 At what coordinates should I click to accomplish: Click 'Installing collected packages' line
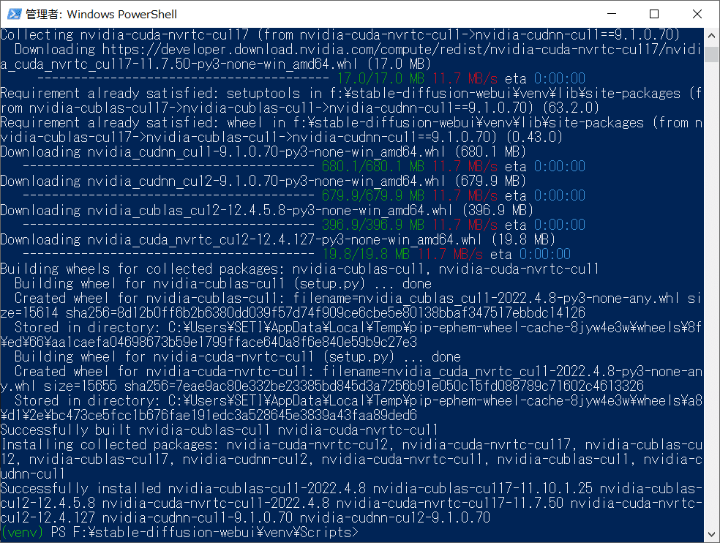tap(350, 460)
